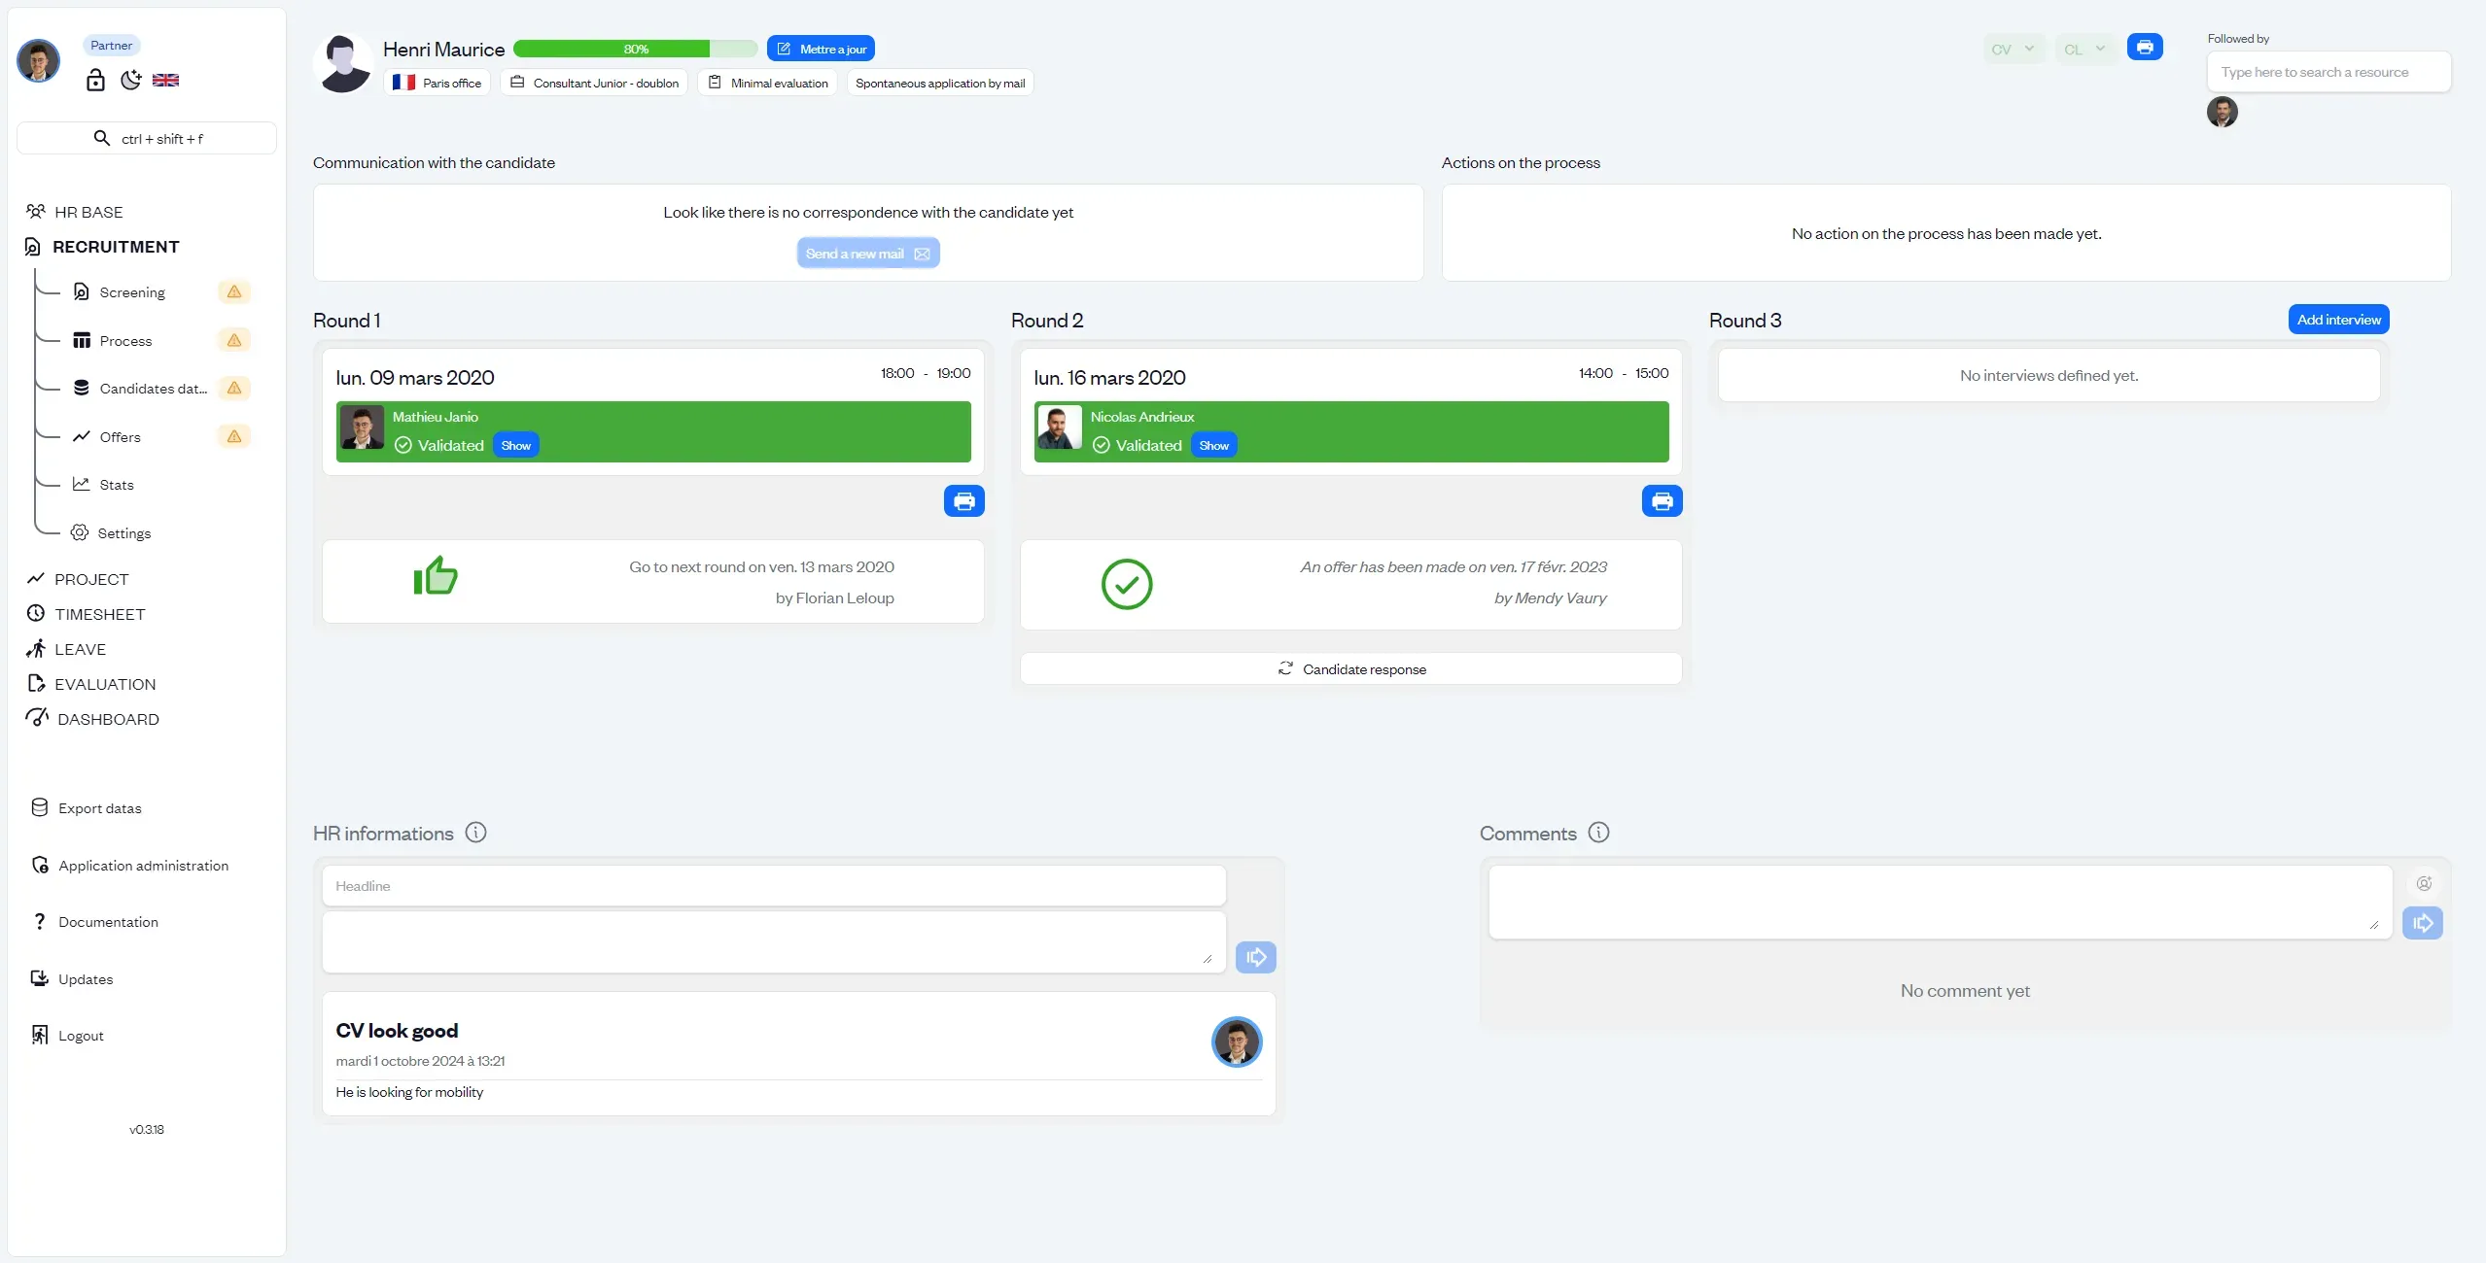Click the HR informations save icon
2486x1263 pixels.
(x=1257, y=957)
